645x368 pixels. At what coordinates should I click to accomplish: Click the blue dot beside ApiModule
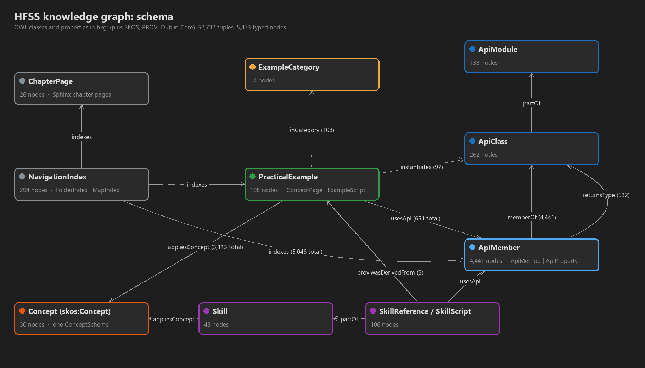click(x=472, y=49)
